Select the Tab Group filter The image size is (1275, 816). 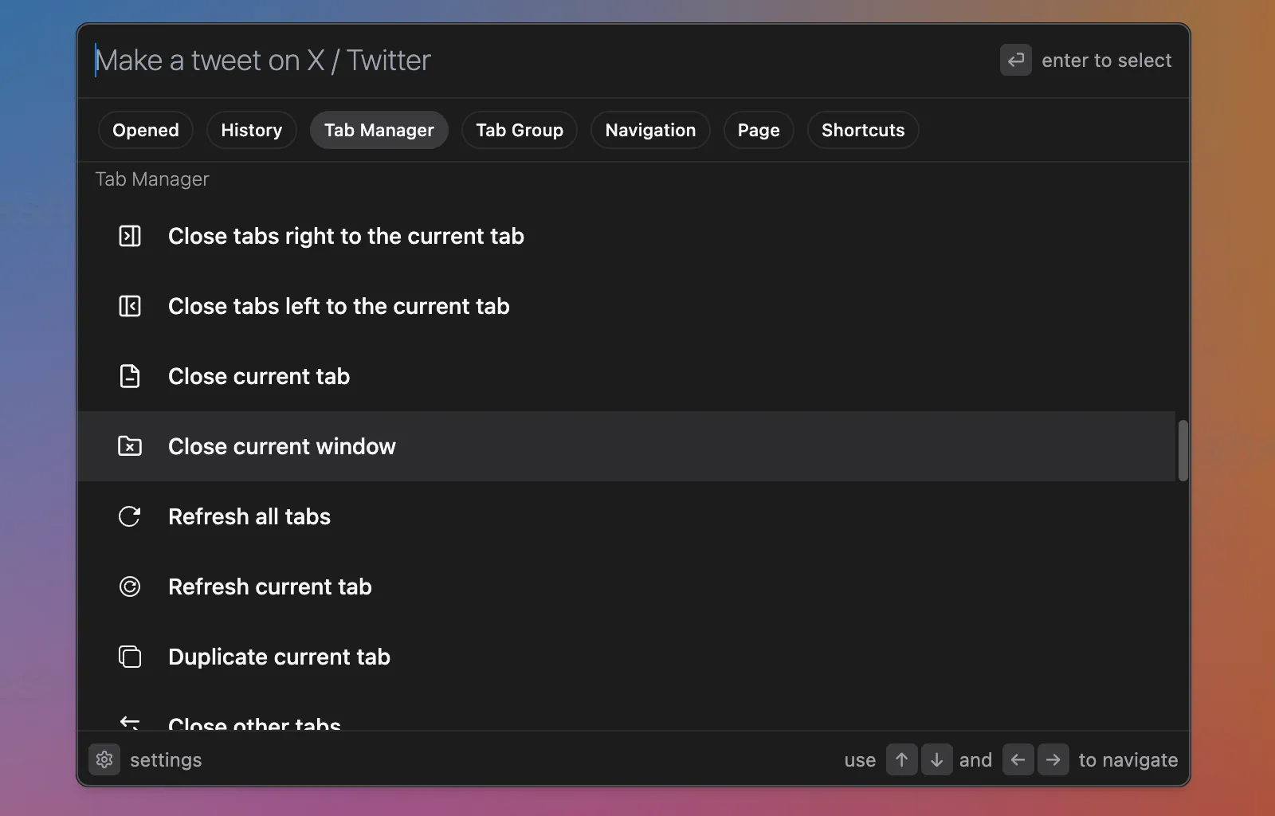pyautogui.click(x=520, y=130)
